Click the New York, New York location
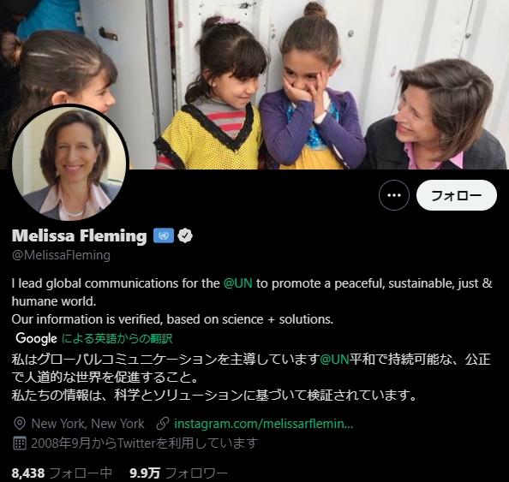 click(x=87, y=424)
